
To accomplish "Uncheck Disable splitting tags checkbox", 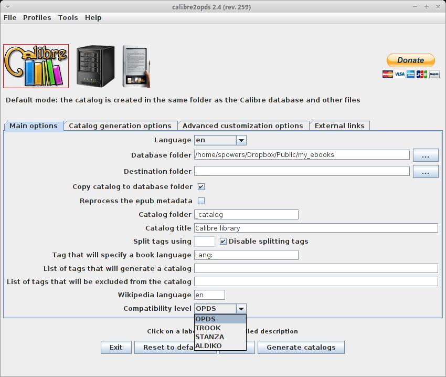I will coord(223,242).
